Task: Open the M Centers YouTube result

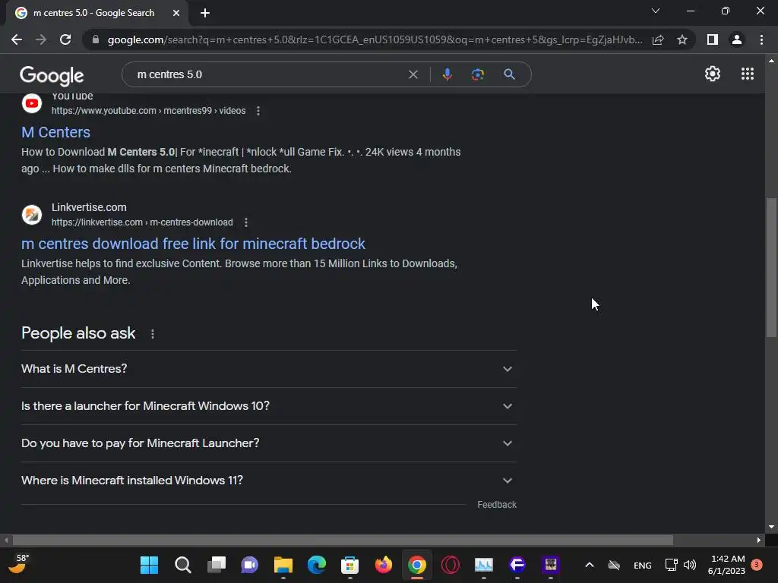Action: pos(55,132)
